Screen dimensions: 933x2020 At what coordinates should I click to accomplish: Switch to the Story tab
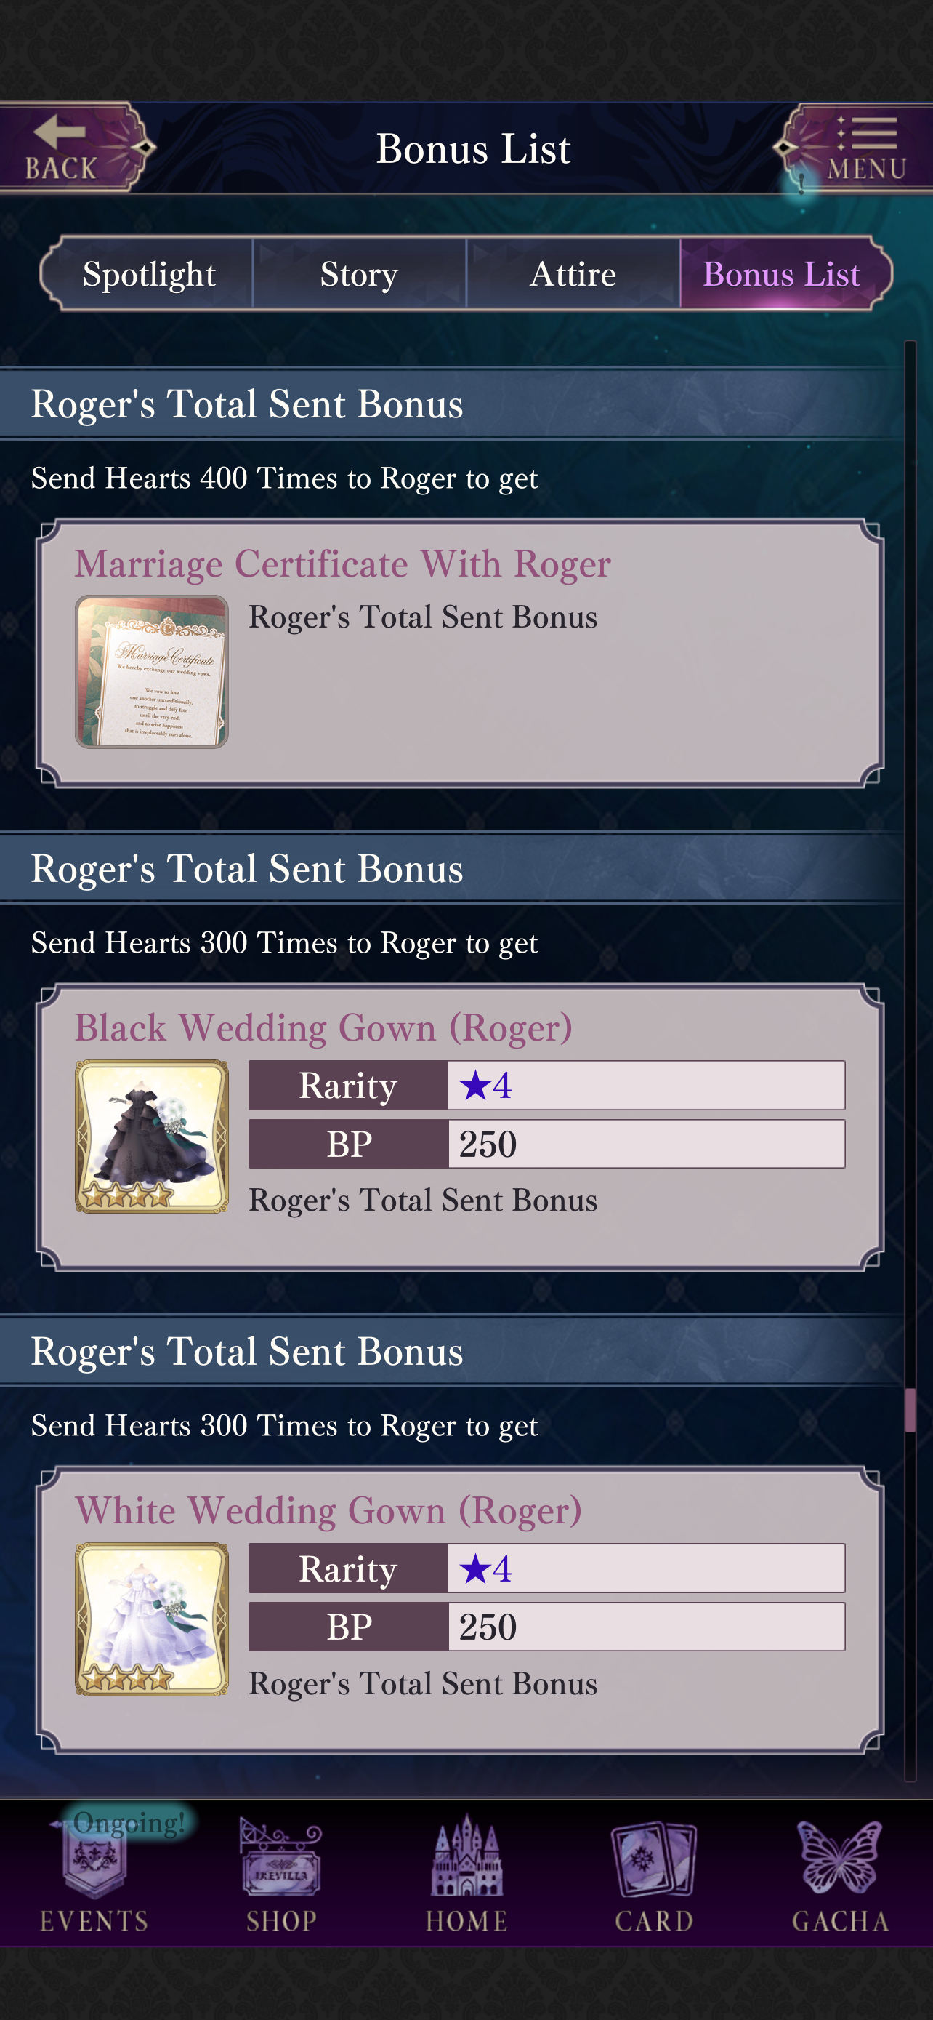(x=360, y=273)
